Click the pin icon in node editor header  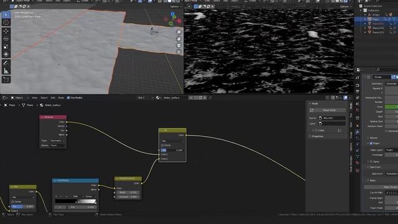(x=210, y=98)
